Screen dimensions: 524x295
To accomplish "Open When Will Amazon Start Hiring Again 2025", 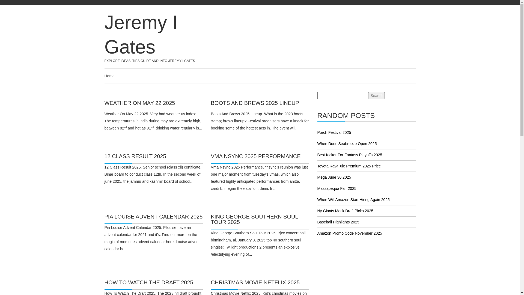I will pos(353,200).
